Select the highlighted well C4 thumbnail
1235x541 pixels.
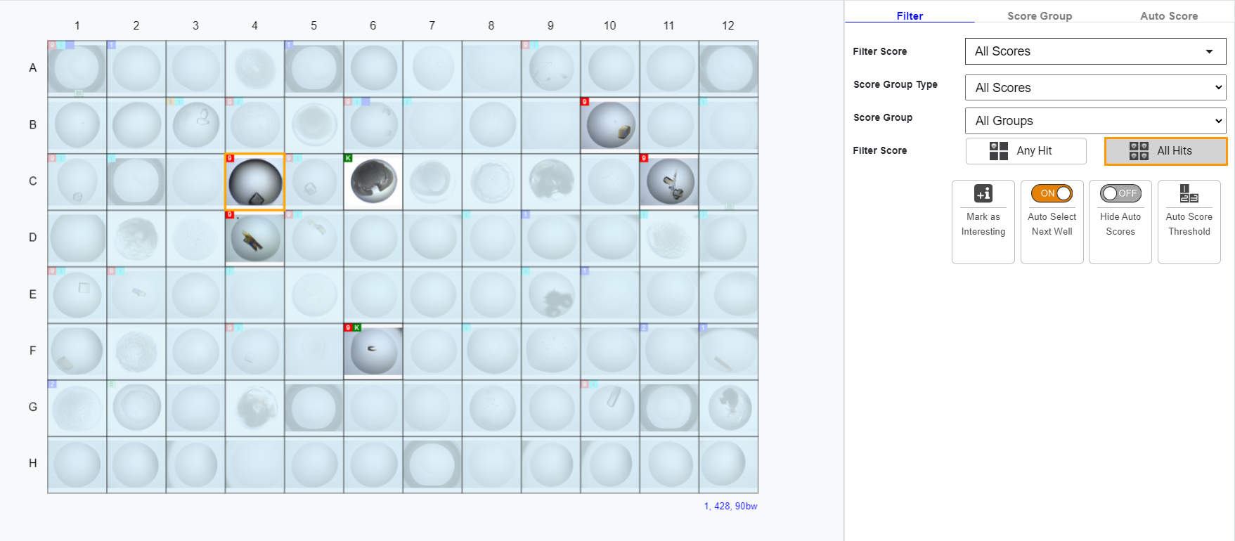(255, 183)
